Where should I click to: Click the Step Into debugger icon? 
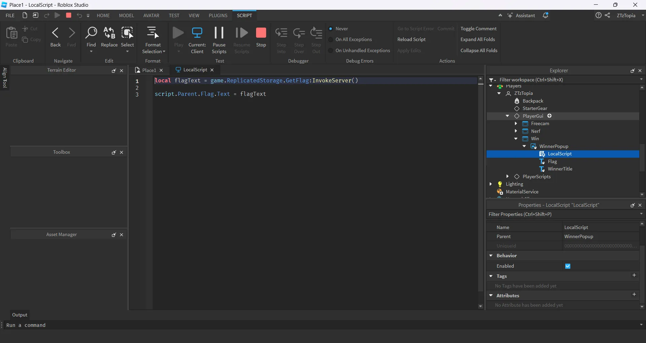click(x=281, y=33)
